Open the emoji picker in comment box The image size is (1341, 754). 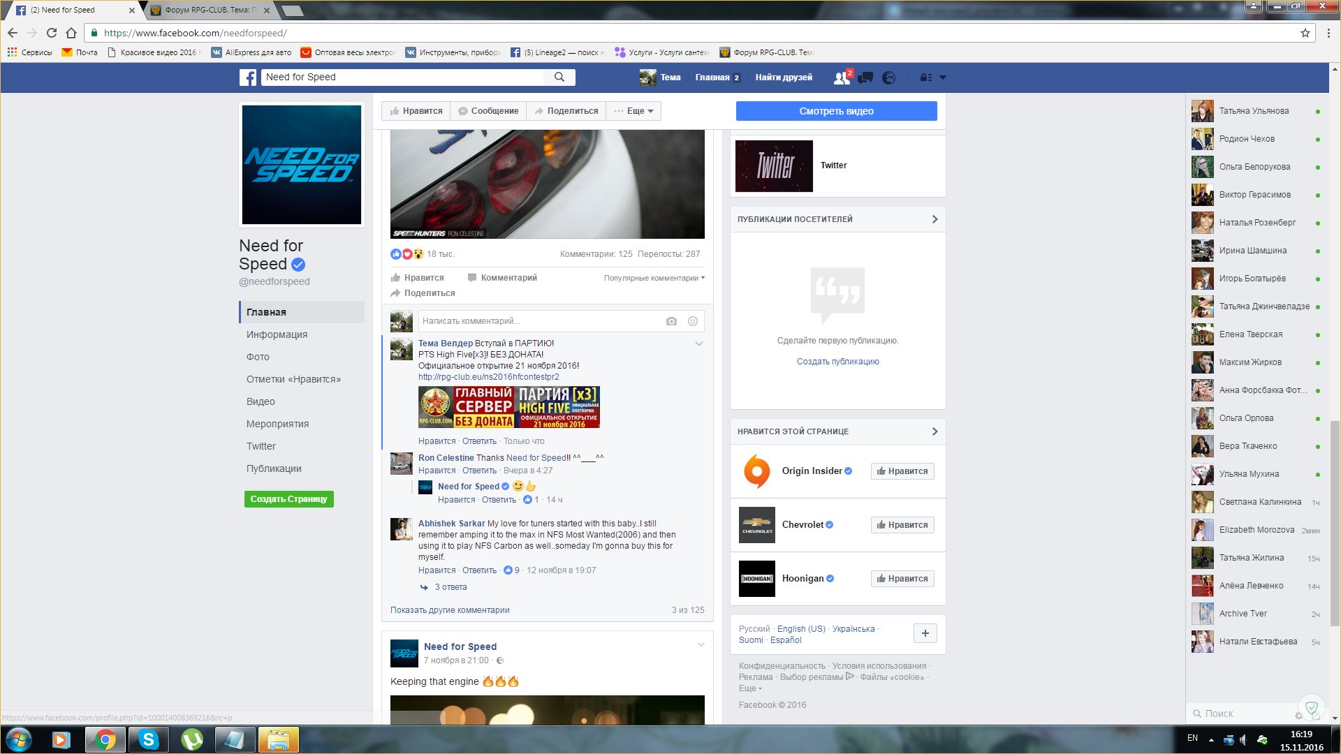(693, 321)
